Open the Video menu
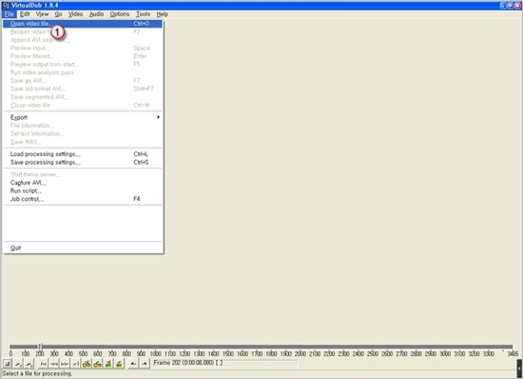Image resolution: width=523 pixels, height=379 pixels. [76, 14]
